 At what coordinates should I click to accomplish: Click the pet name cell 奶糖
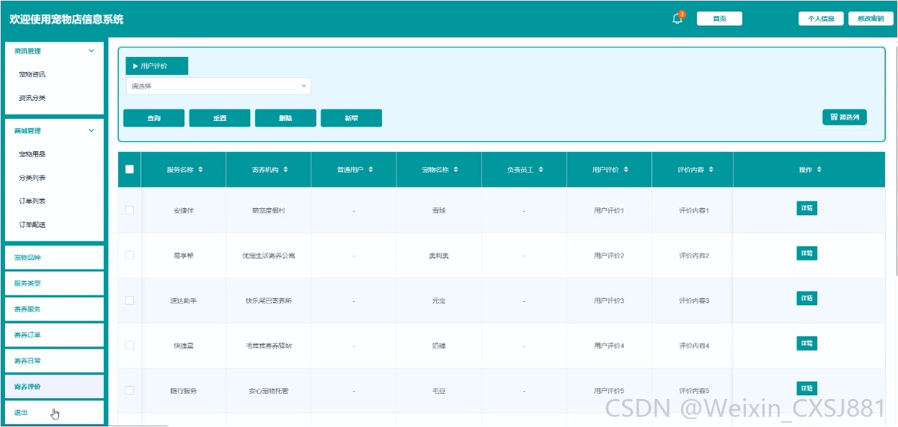438,346
